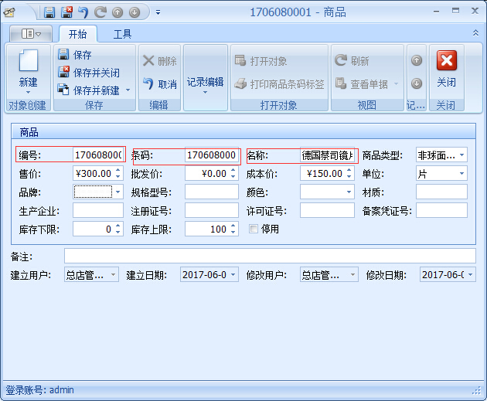
Task: Click the undo arrow in the quick access bar
Action: [83, 12]
